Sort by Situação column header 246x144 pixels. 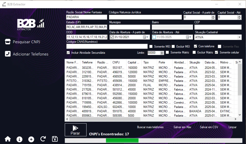click(195, 62)
